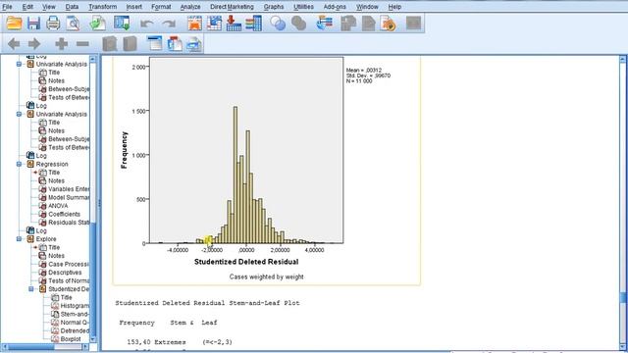This screenshot has width=628, height=353.
Task: Print the output using the printer icon
Action: (53, 24)
